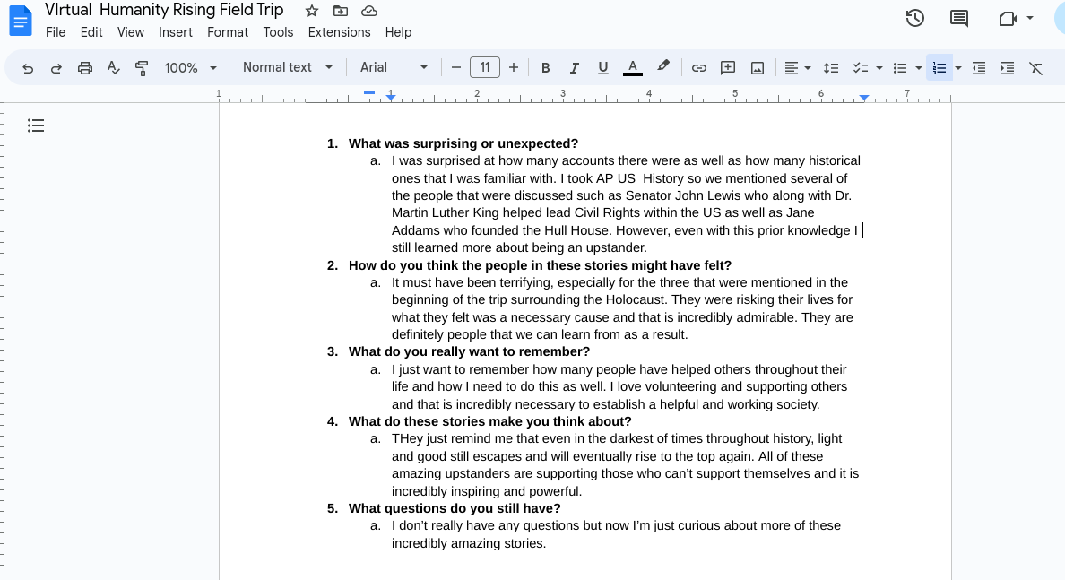
Task: Open text color picker
Action: click(x=632, y=68)
